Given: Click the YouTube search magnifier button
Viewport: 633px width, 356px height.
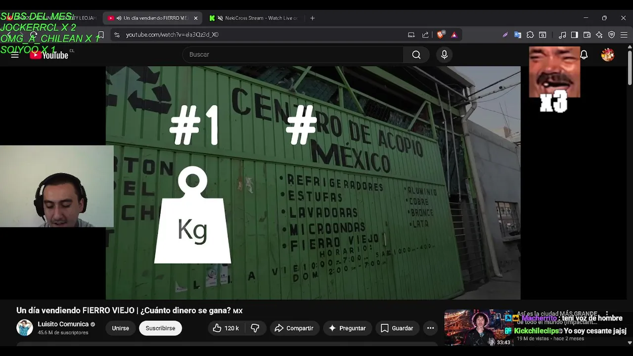Looking at the screenshot, I should [x=416, y=54].
